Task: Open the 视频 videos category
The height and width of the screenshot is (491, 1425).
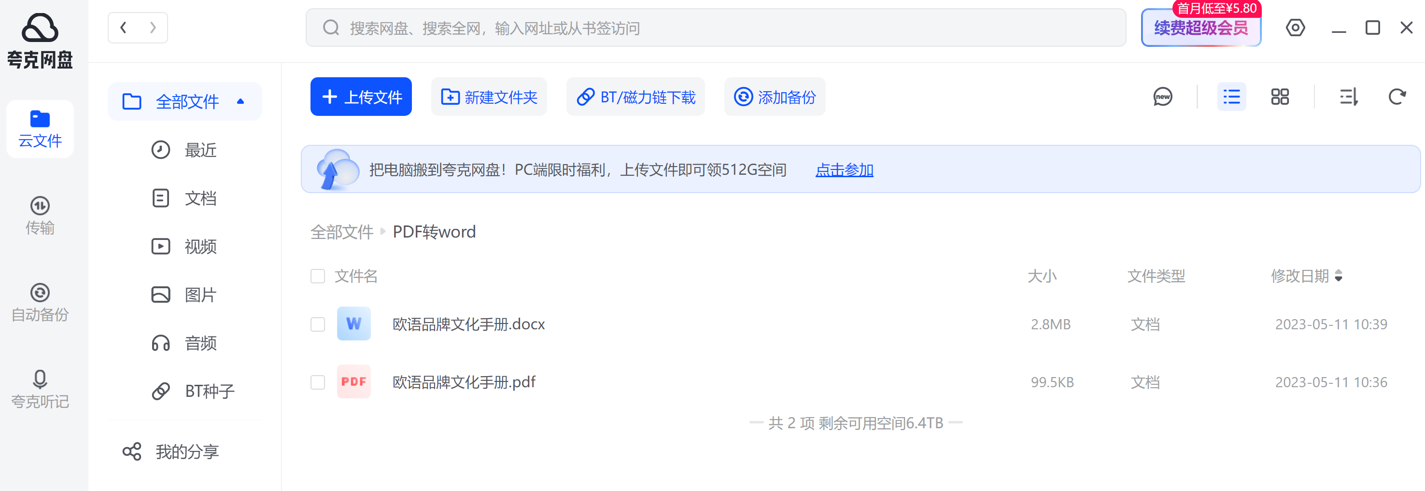Action: tap(184, 246)
